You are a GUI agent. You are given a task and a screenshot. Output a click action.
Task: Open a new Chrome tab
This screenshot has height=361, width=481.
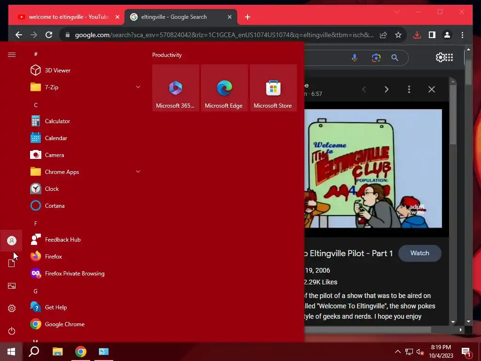(x=248, y=17)
